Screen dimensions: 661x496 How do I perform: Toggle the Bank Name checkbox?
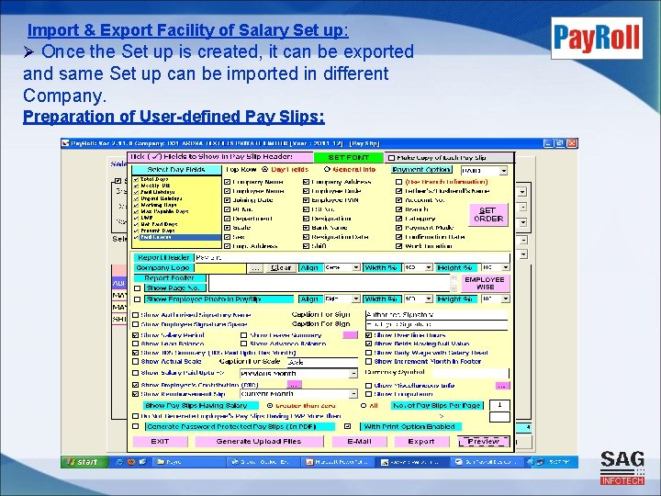pos(306,228)
